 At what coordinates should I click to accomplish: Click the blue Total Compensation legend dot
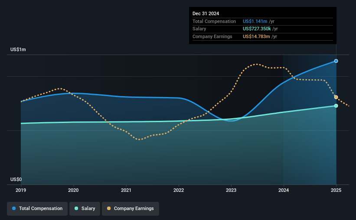[x=14, y=208]
